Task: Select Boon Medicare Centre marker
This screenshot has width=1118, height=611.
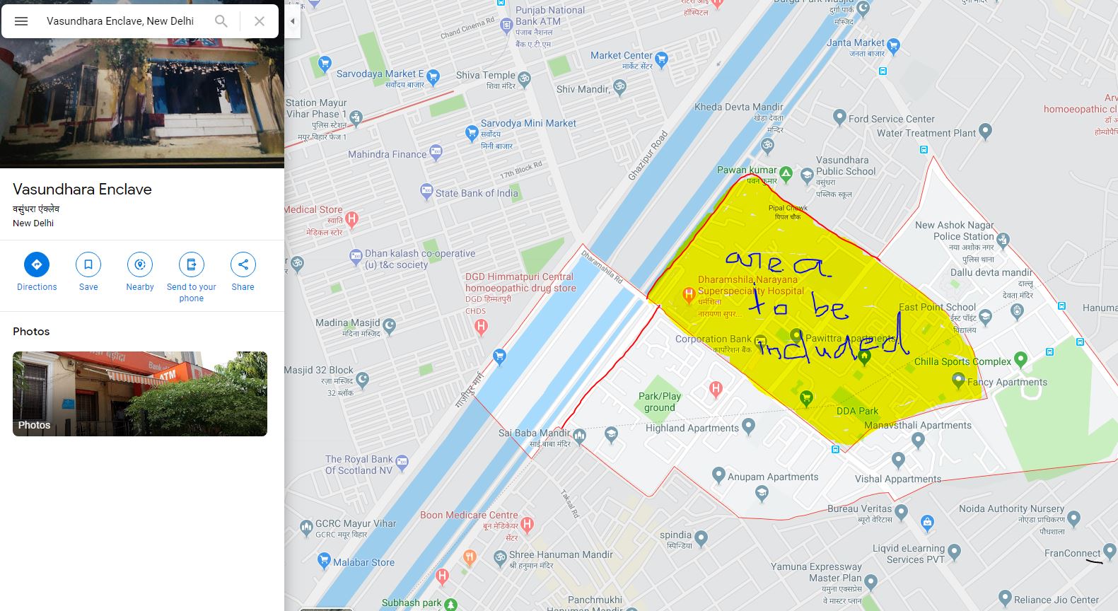Action: (527, 524)
